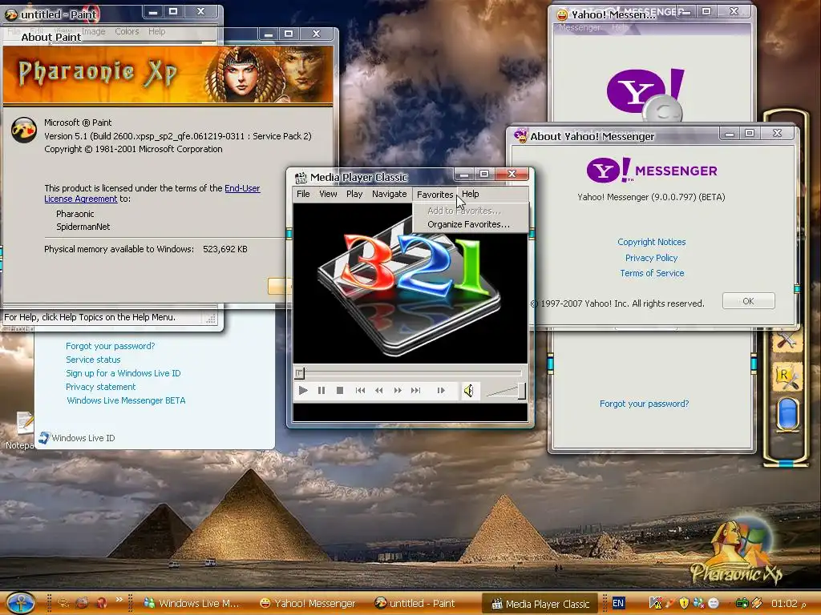
Task: Open Terms of Service link
Action: click(652, 273)
